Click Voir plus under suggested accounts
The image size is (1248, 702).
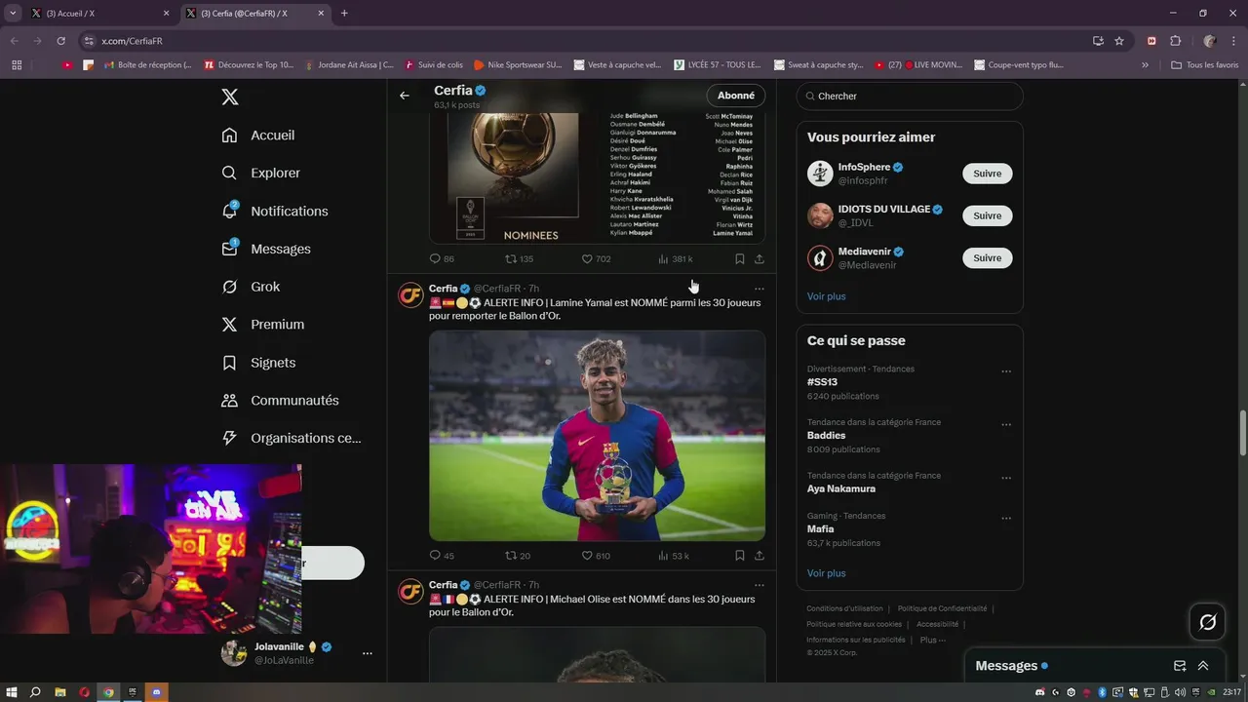pos(826,296)
